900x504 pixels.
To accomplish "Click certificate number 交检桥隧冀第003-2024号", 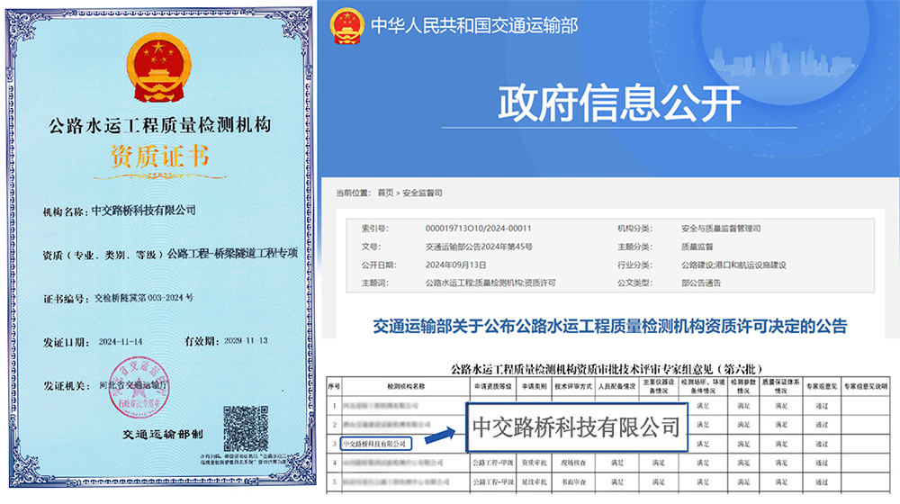I will [143, 298].
